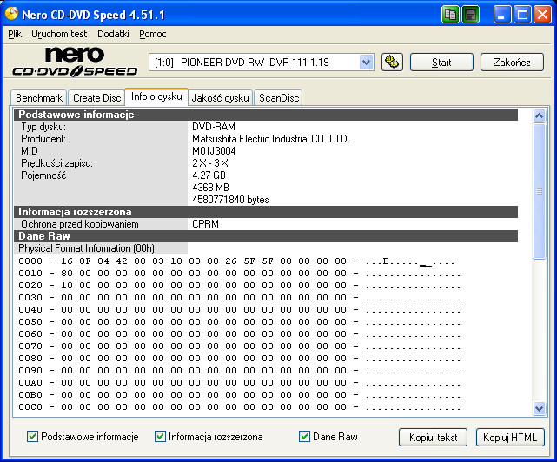The image size is (557, 462).
Task: Switch to the ScanDisc tab
Action: click(279, 97)
